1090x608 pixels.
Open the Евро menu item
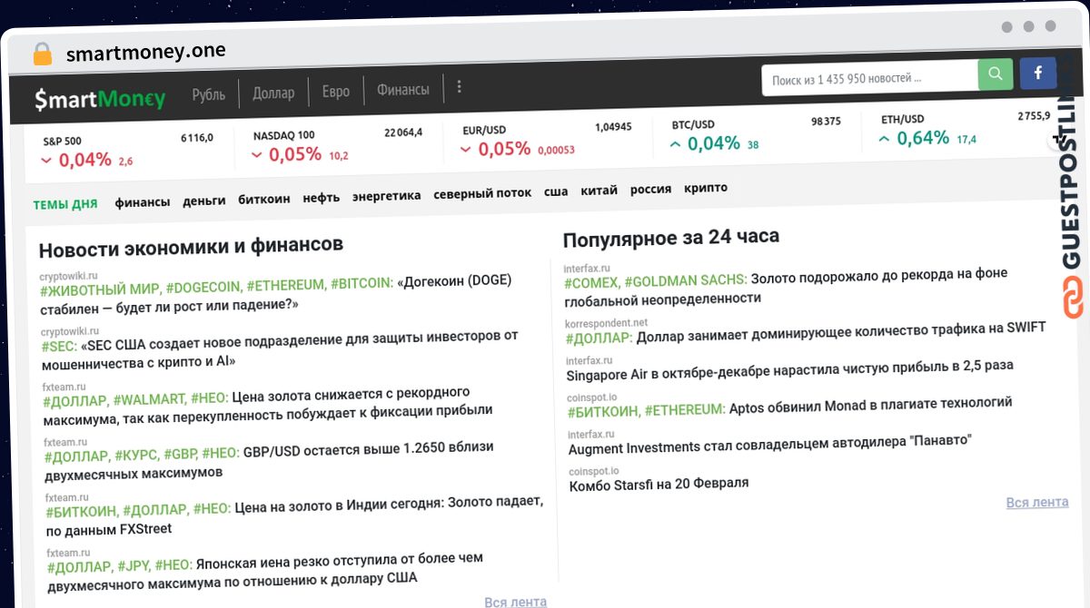point(335,92)
